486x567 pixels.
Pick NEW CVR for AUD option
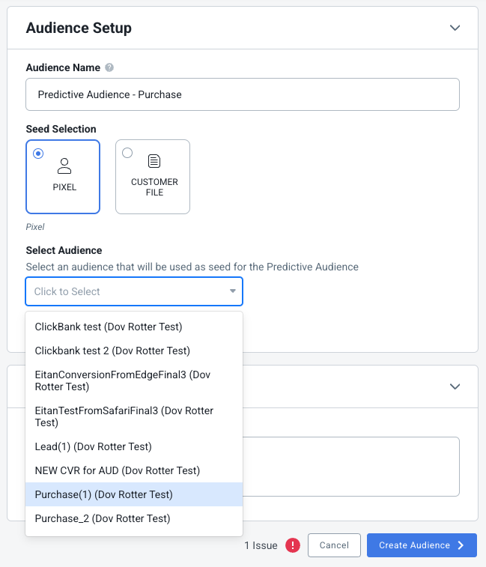pos(134,470)
